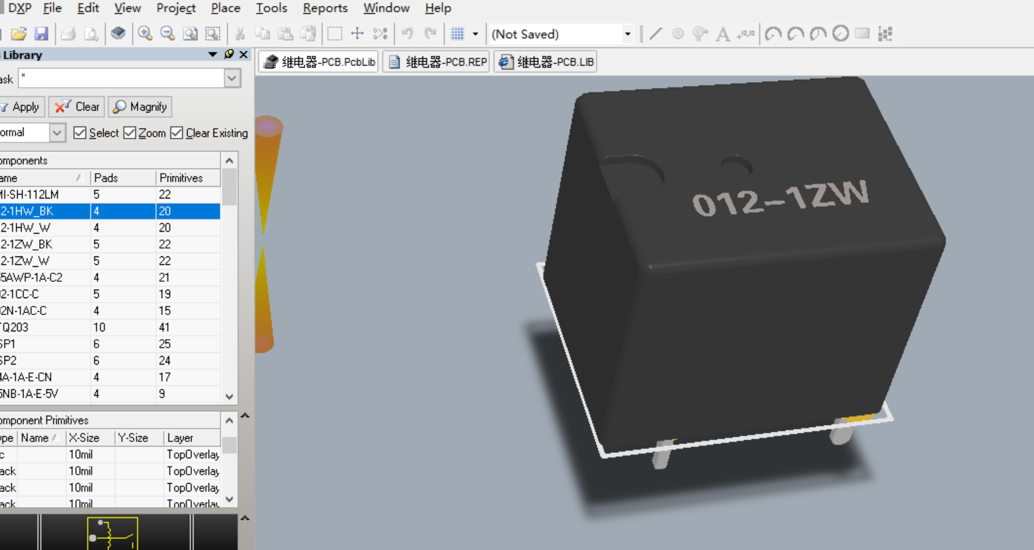The image size is (1034, 550).
Task: Sort components by the Pads column header
Action: pos(123,178)
